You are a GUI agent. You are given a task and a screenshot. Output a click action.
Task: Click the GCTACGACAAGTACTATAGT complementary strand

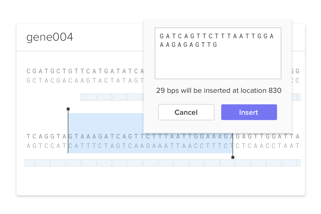click(x=86, y=80)
